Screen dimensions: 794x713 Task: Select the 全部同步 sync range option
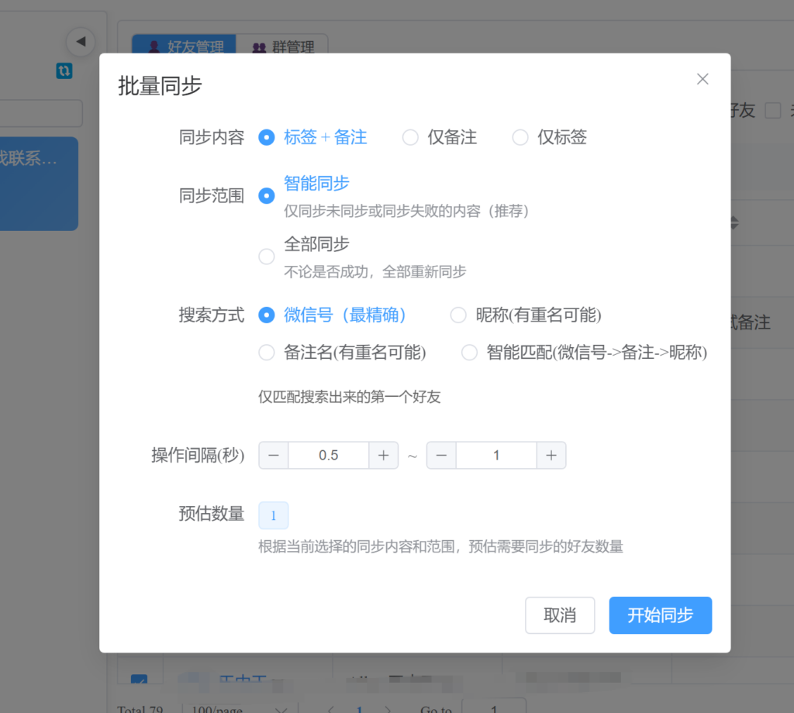click(x=267, y=257)
